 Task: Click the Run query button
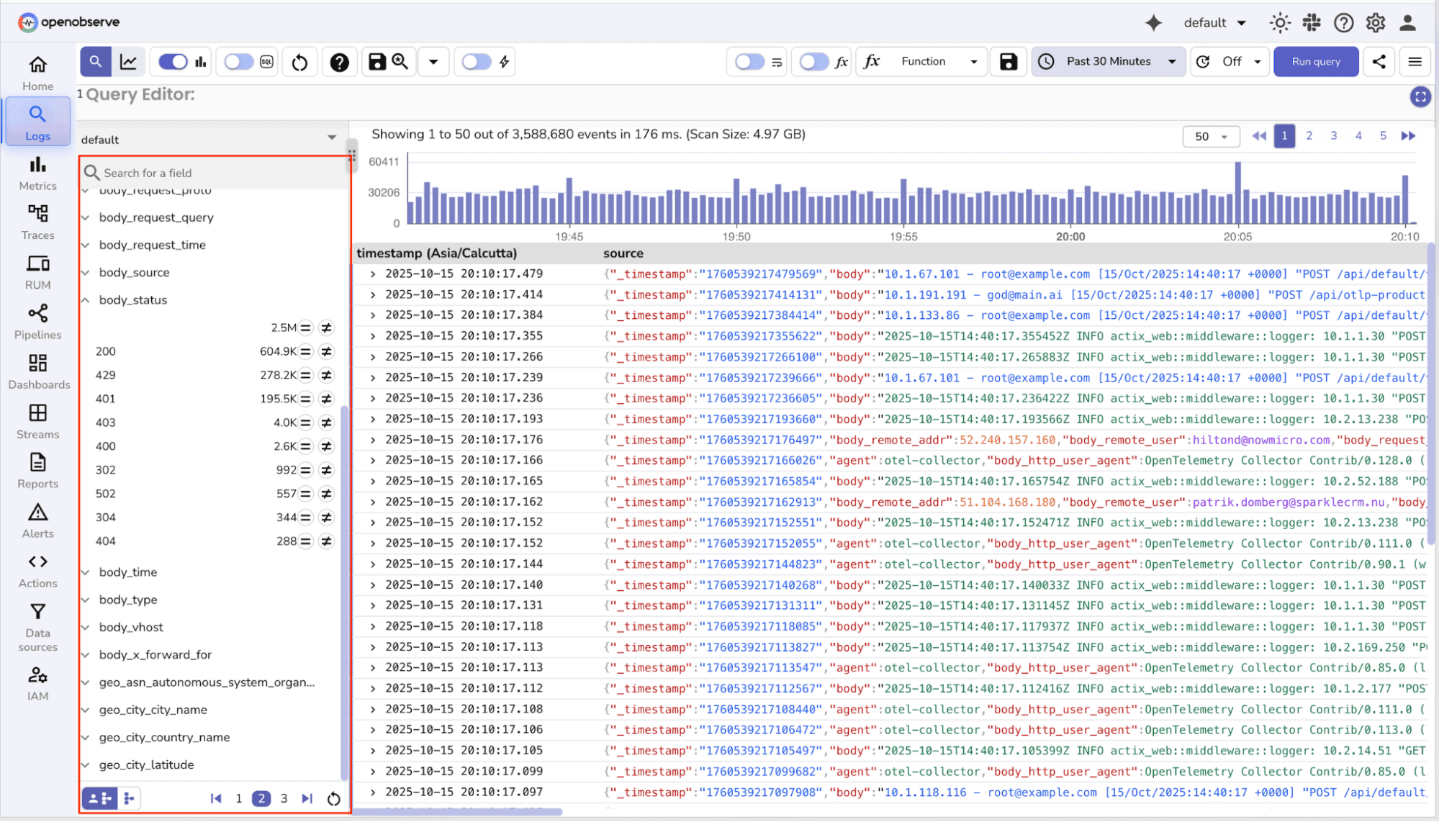(x=1315, y=62)
